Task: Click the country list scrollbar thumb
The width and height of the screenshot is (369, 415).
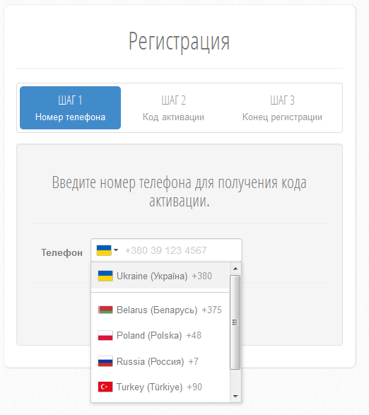Action: (235, 322)
